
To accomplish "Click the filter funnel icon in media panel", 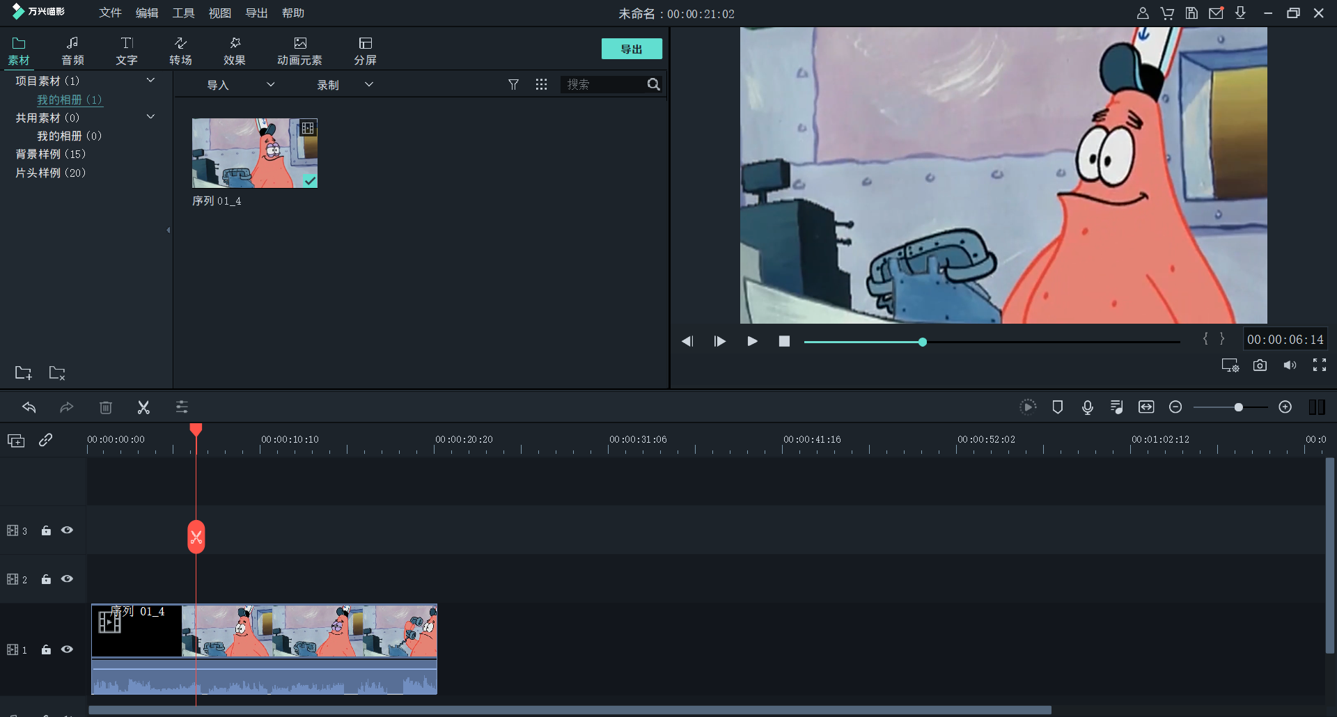I will tap(513, 84).
